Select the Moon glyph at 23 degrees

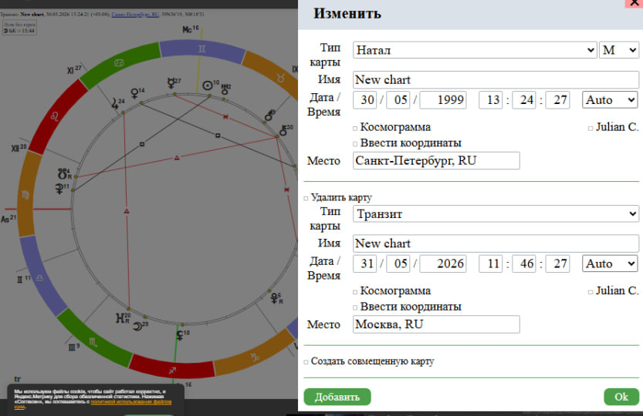(137, 327)
